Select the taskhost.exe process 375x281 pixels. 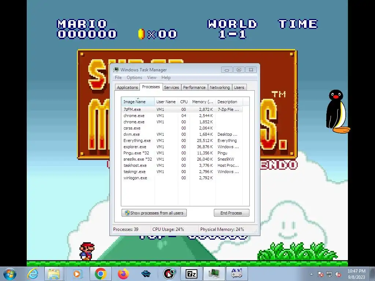182,165
